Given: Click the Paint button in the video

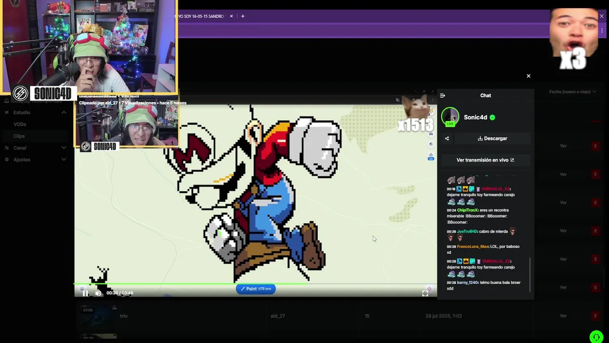Looking at the screenshot, I should 255,289.
